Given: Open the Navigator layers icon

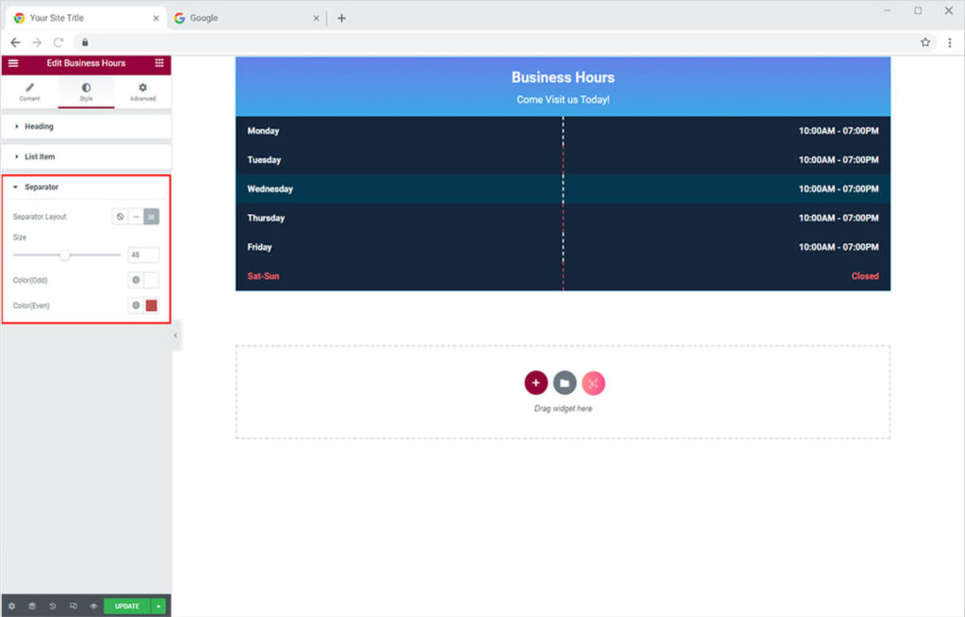Looking at the screenshot, I should click(x=32, y=607).
